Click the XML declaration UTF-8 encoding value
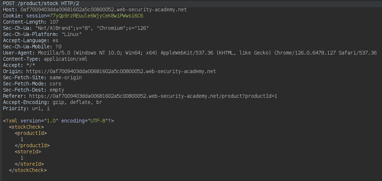The image size is (382, 181). point(98,121)
